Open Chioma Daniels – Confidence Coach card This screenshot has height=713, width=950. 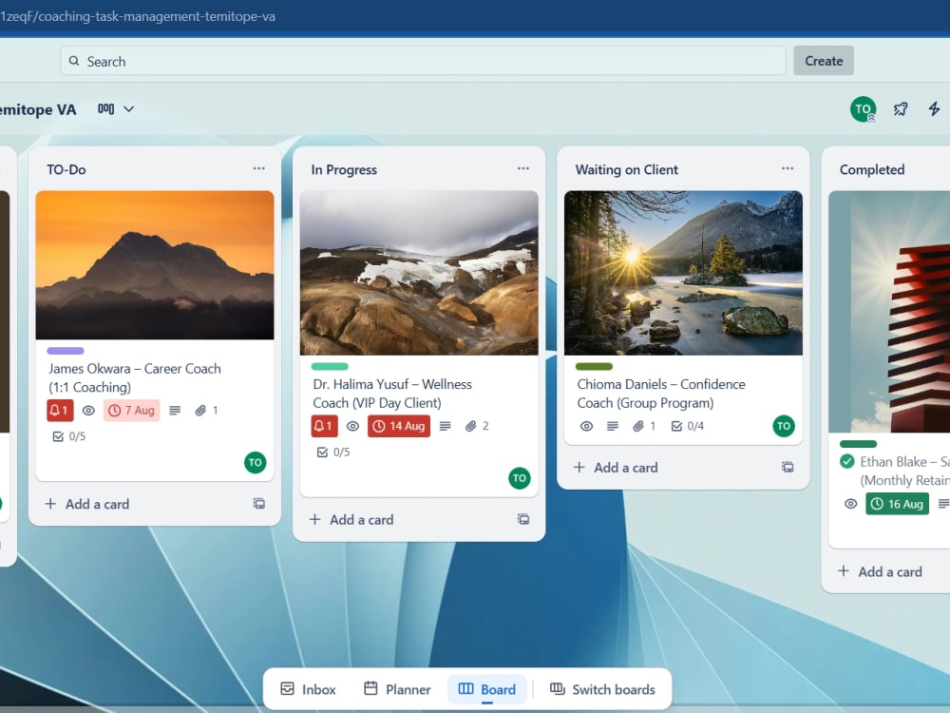tap(661, 394)
